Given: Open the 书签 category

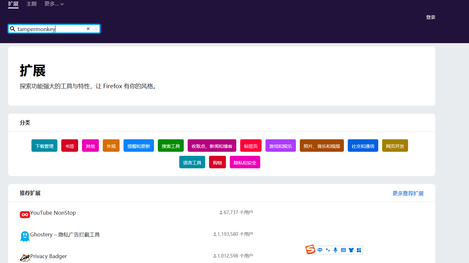Looking at the screenshot, I should 70,146.
